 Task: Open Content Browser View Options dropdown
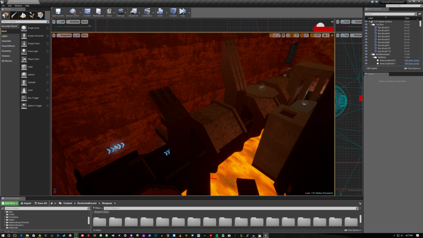point(353,230)
